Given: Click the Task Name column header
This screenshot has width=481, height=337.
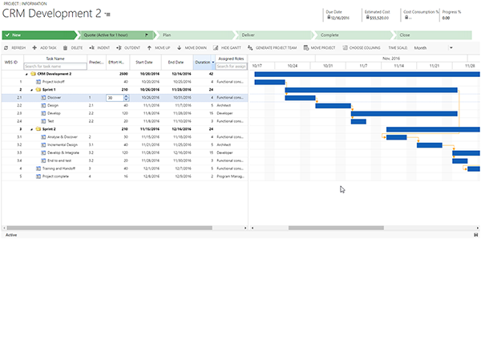Looking at the screenshot, I should coord(55,59).
